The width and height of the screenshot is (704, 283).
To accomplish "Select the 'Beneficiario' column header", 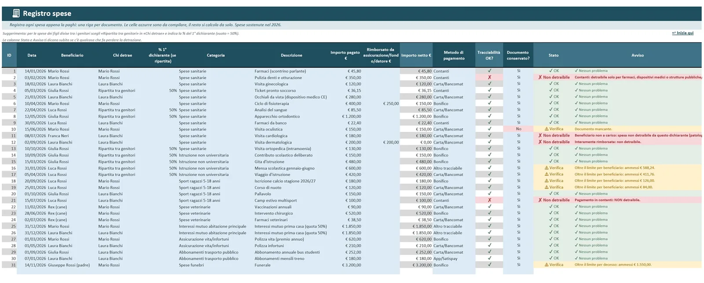I will (72, 55).
